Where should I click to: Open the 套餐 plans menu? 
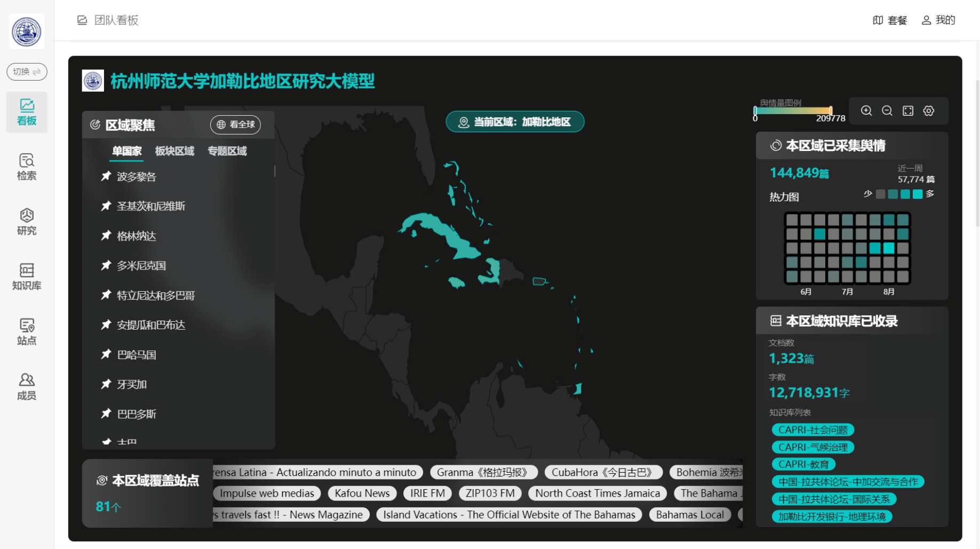tap(890, 20)
